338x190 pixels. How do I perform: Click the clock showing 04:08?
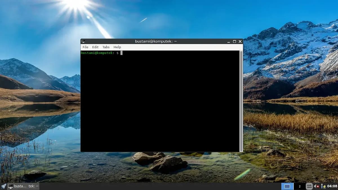click(332, 186)
